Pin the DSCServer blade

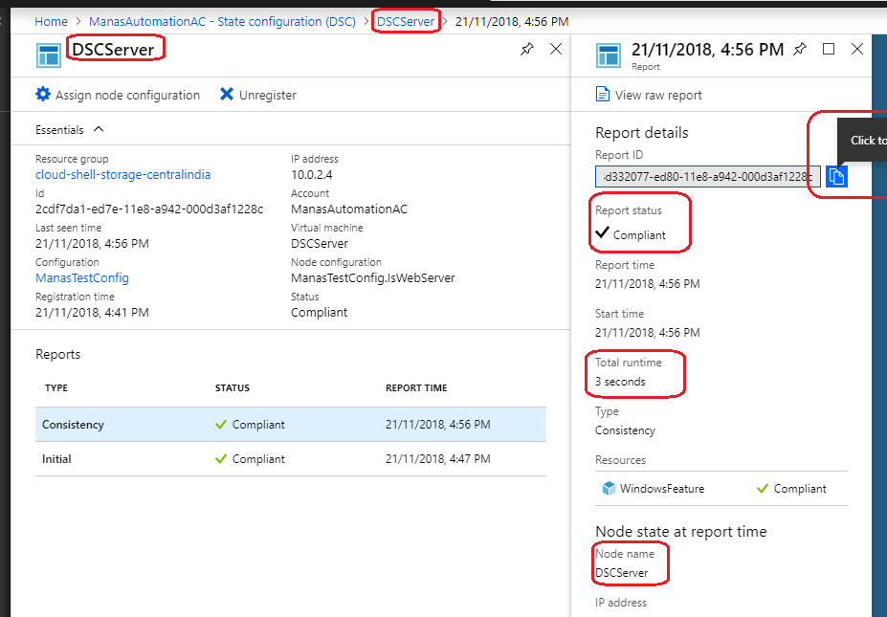click(x=526, y=49)
